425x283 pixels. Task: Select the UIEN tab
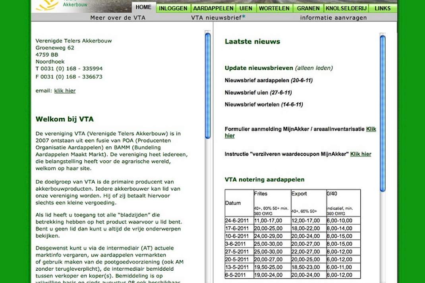coord(246,8)
